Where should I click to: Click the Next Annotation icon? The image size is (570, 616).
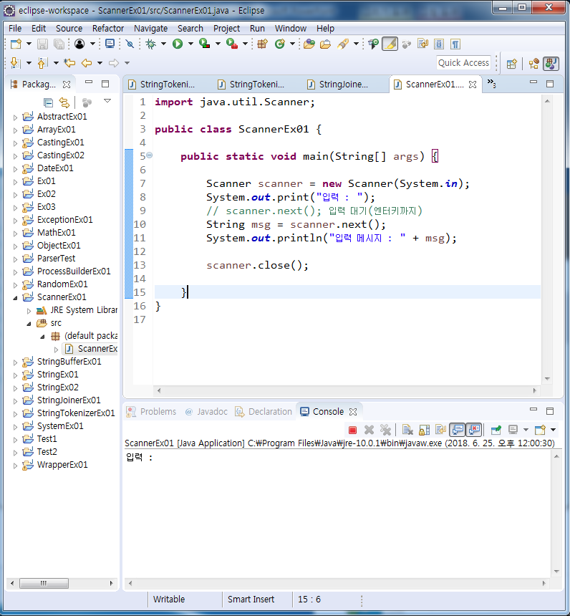coord(15,62)
